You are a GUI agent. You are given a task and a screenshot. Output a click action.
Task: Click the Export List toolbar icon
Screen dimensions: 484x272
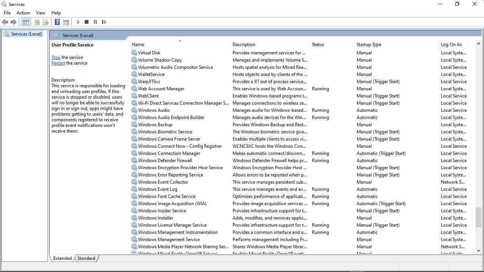click(46, 22)
